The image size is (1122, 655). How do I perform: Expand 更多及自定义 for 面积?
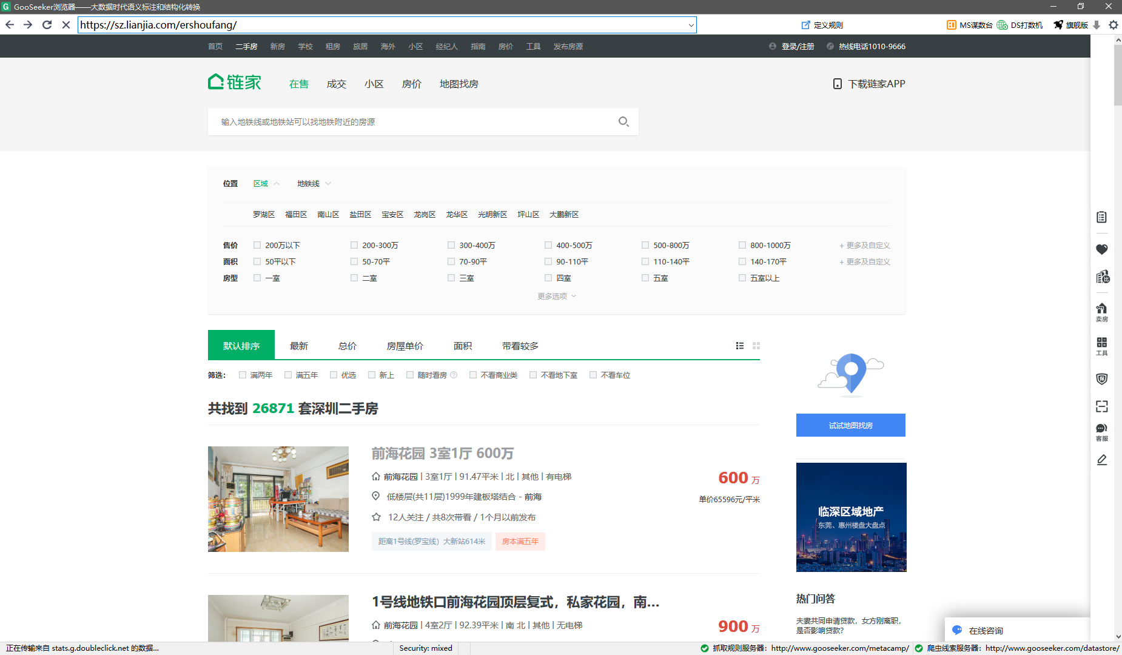(x=864, y=261)
